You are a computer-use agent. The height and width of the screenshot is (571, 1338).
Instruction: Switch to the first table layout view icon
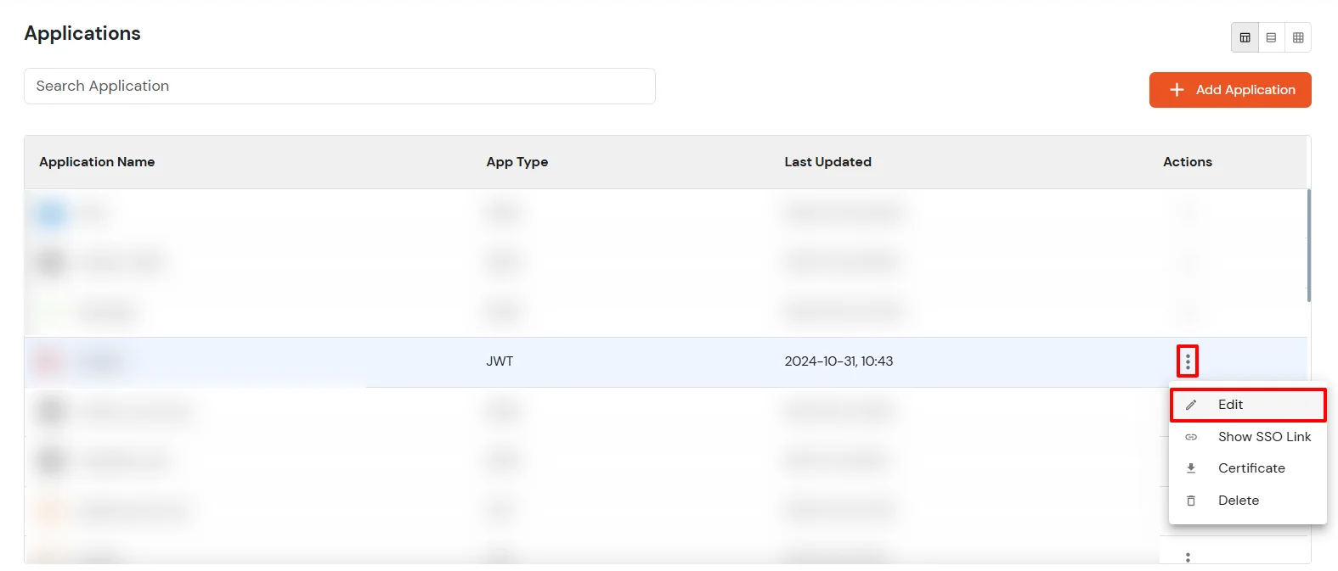[1245, 37]
